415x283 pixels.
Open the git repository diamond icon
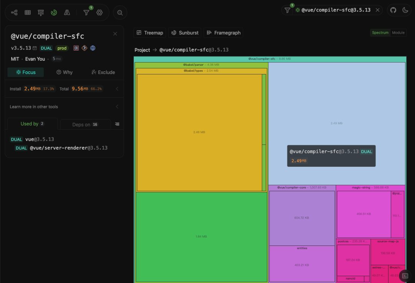(85, 48)
